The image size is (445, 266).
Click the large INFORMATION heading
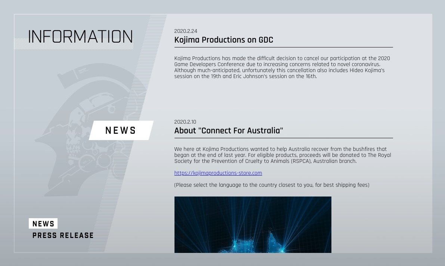[80, 37]
